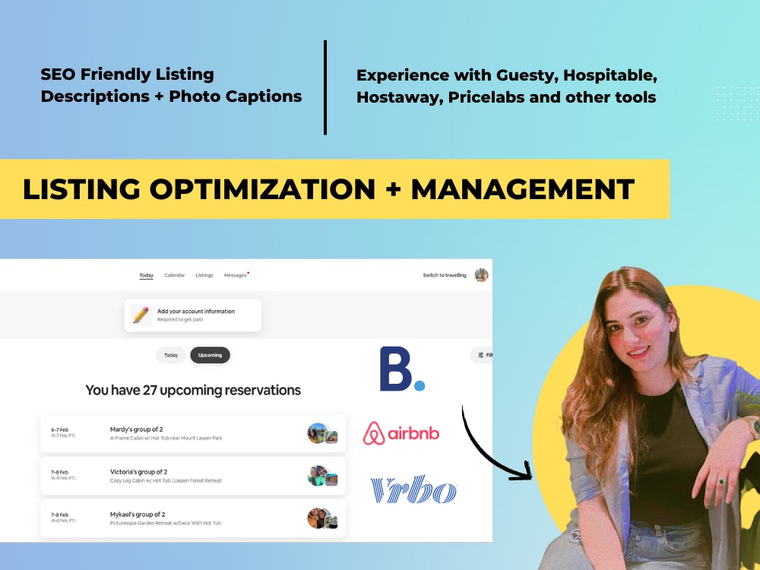Click the 6–7 Feb date on Mardy's row
760x570 pixels.
coord(59,430)
